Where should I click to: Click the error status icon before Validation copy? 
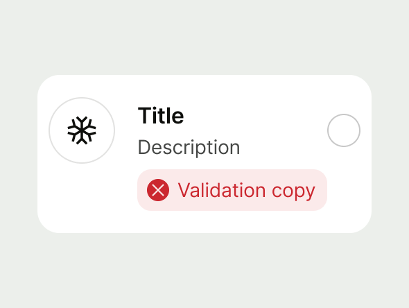coord(158,190)
